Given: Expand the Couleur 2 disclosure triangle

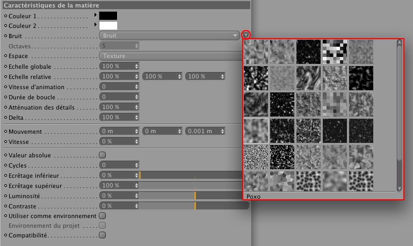Looking at the screenshot, I should click(x=96, y=25).
